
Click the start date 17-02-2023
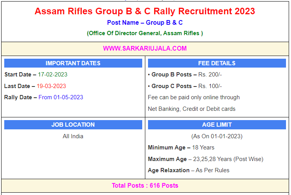(x=52, y=75)
